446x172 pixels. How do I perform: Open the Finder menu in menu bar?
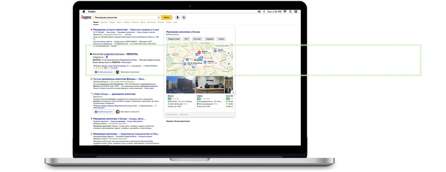[92, 12]
